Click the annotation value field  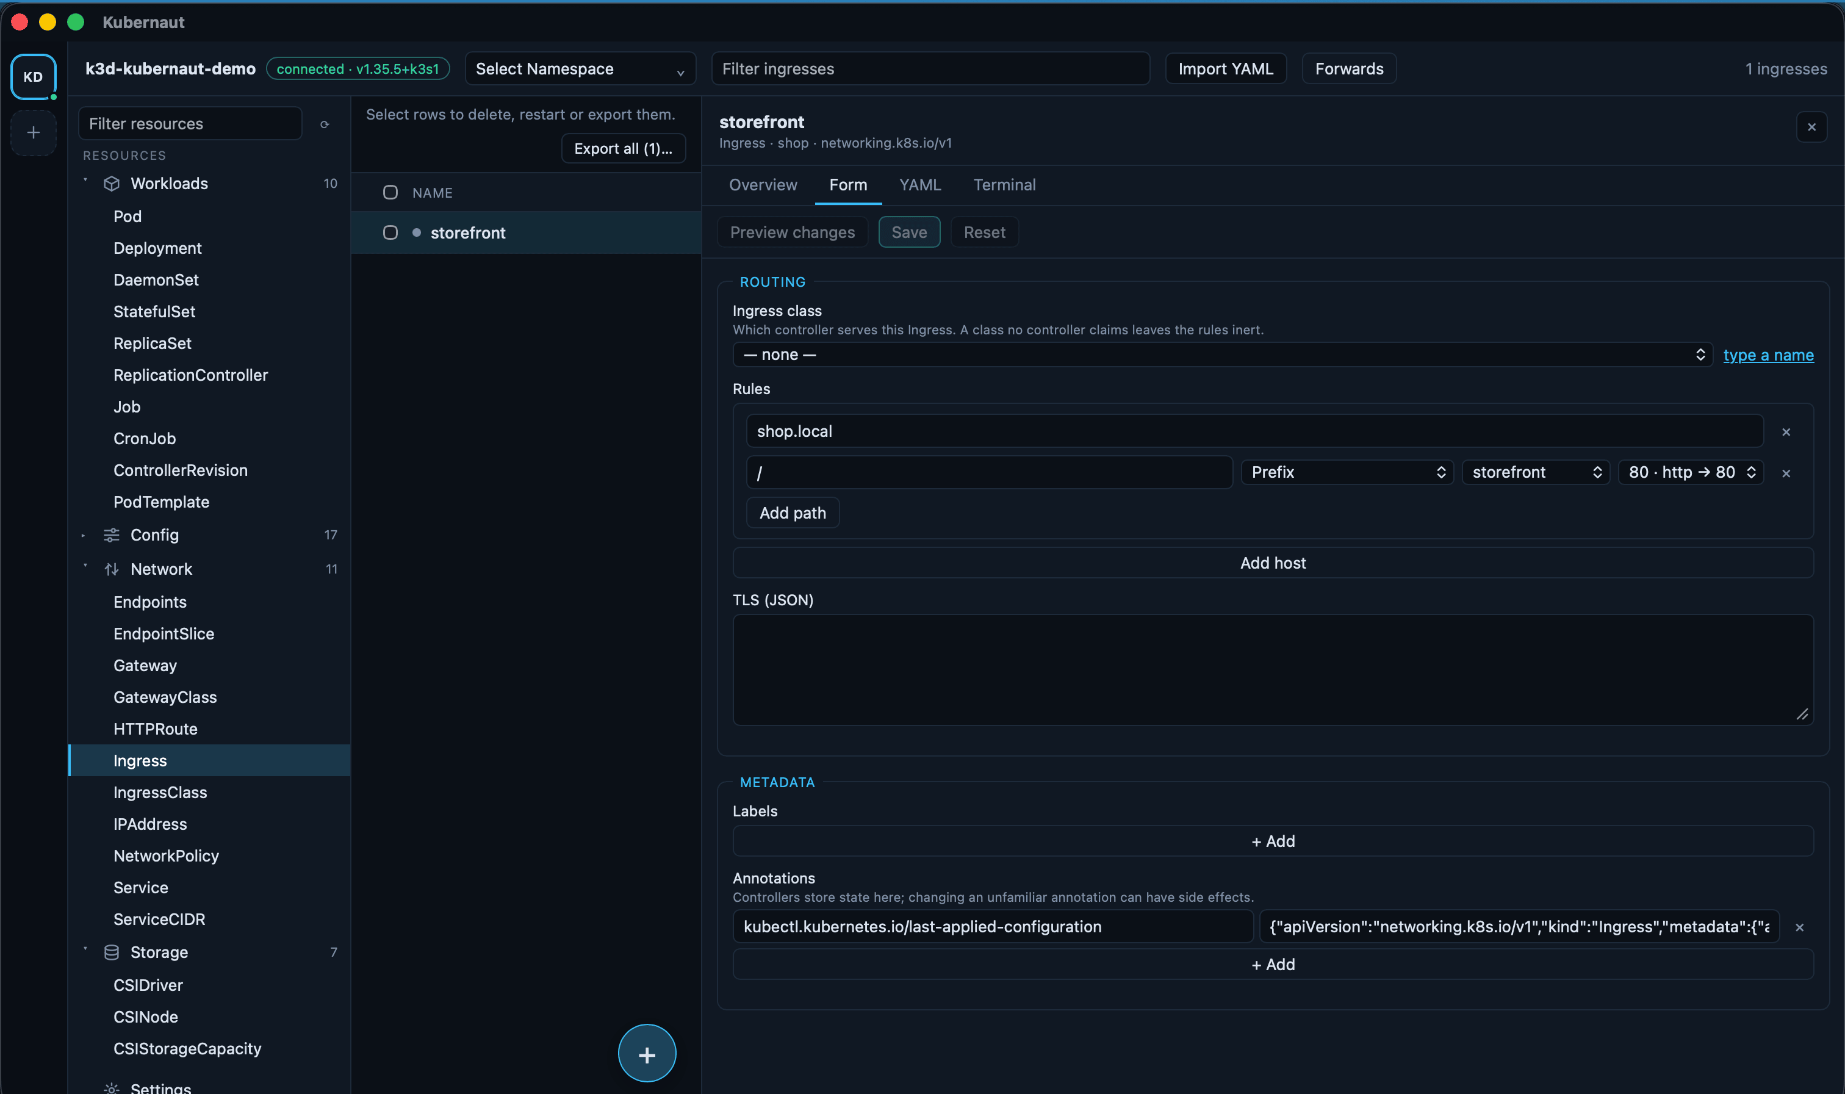point(1519,927)
